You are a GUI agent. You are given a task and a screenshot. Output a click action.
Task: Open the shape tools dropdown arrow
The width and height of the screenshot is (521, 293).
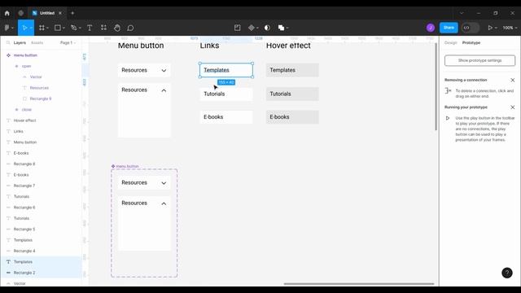pos(63,28)
